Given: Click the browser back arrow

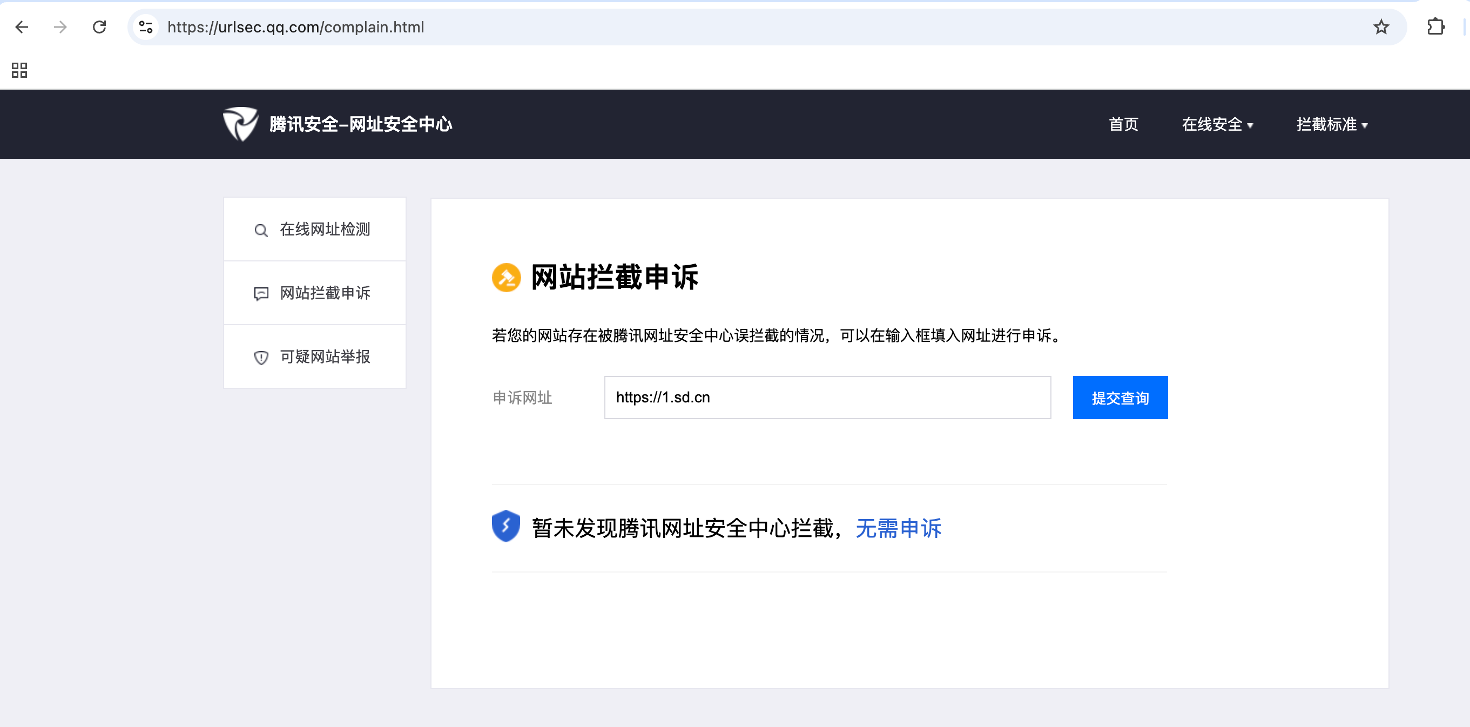Looking at the screenshot, I should click(22, 27).
